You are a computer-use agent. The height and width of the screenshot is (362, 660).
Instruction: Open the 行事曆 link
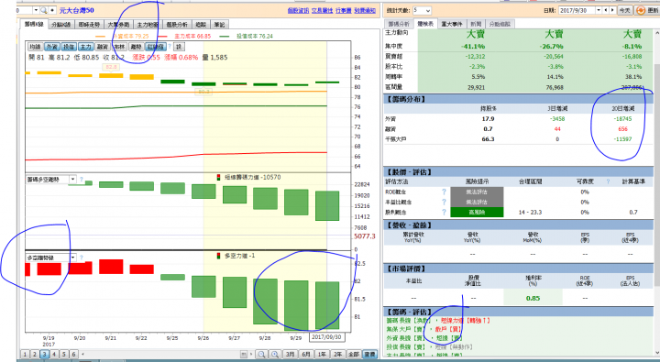pos(344,10)
